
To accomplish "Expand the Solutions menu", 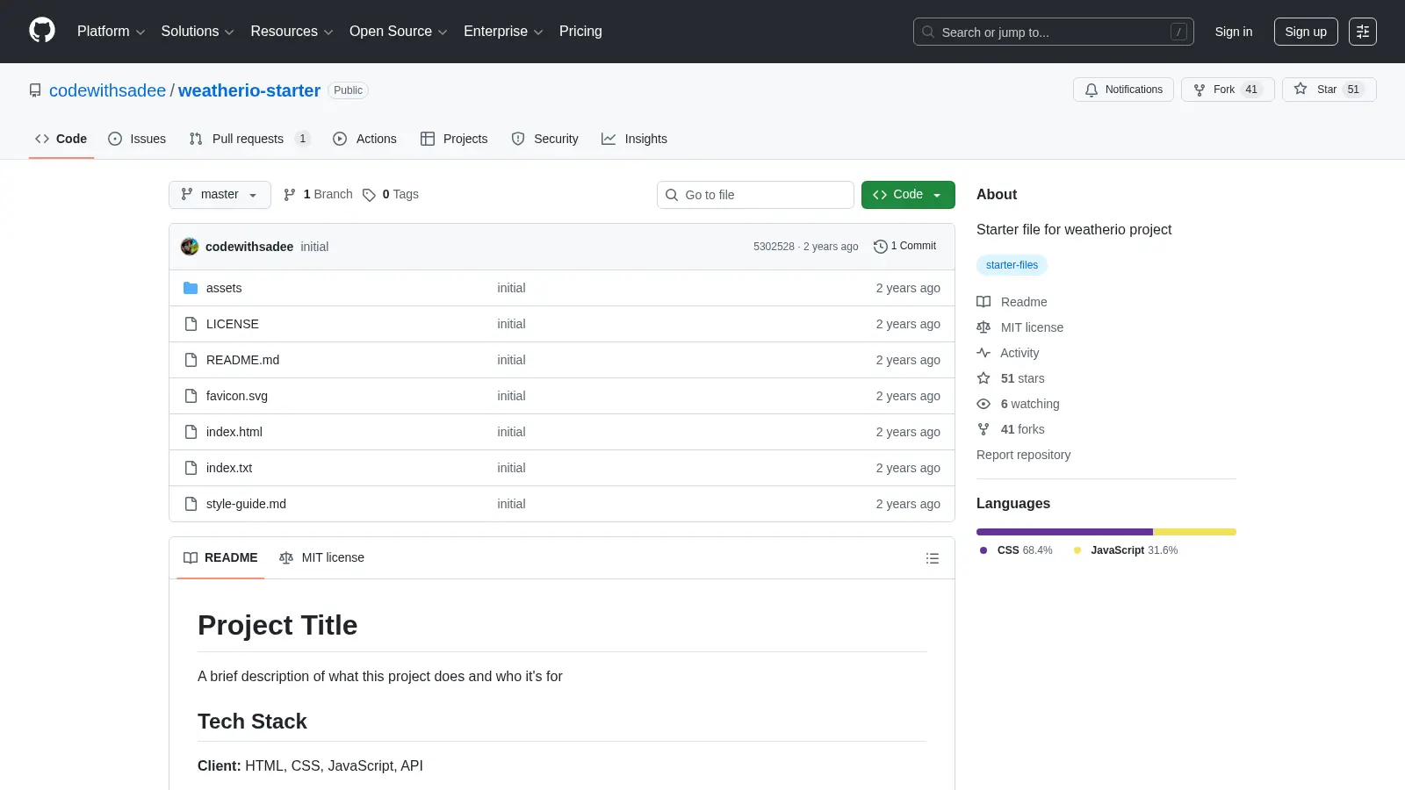I will pos(198,32).
